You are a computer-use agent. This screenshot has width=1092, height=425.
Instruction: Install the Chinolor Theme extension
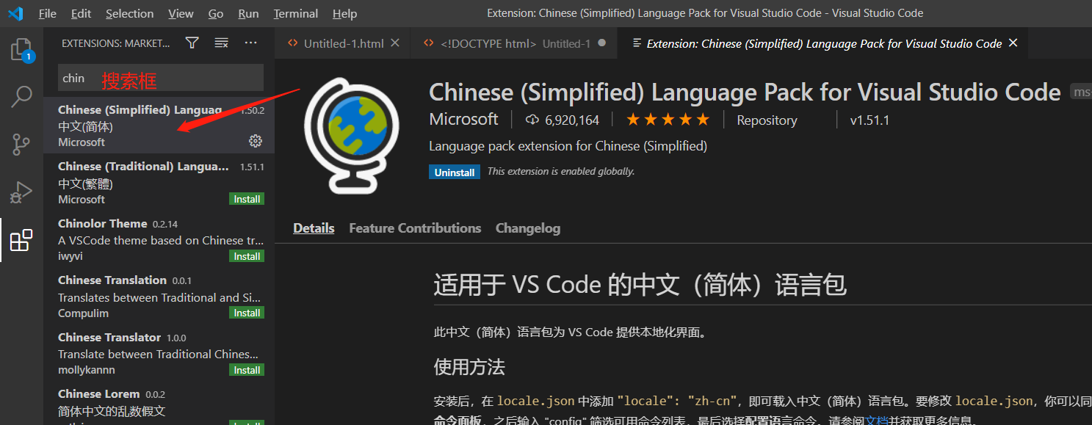coord(247,256)
